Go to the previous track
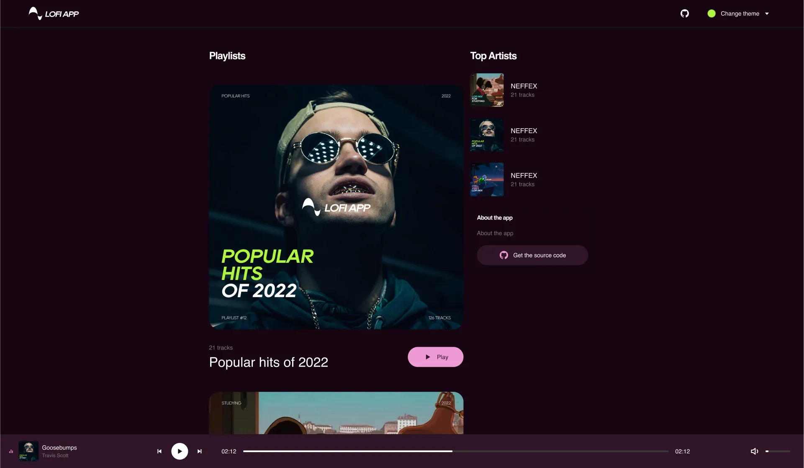 (x=159, y=451)
